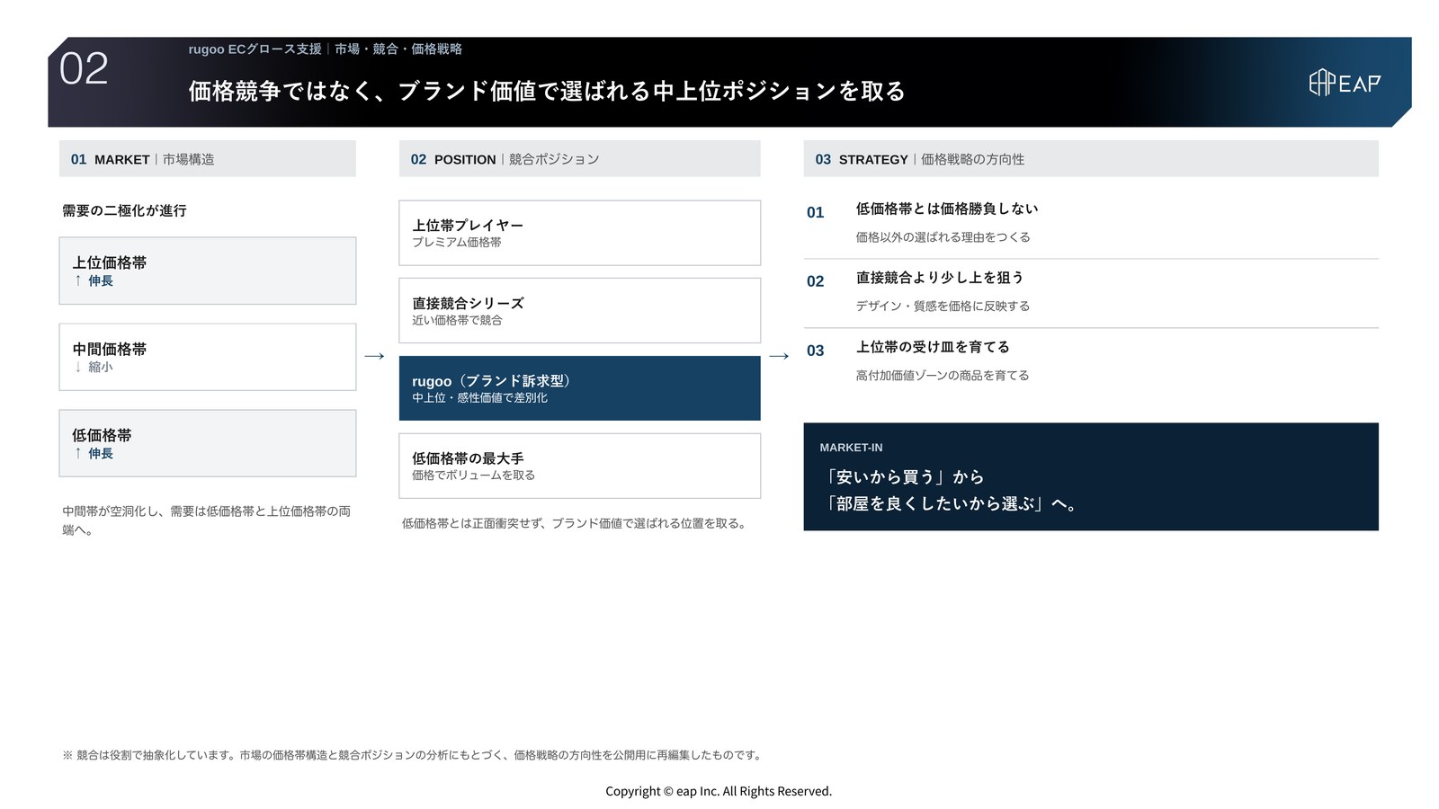This screenshot has width=1439, height=809.
Task: Click the text 価格以外の選ばれる理由をつくる
Action: [943, 237]
